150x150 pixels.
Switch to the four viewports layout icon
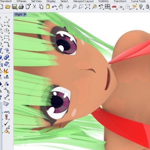coord(107,7)
